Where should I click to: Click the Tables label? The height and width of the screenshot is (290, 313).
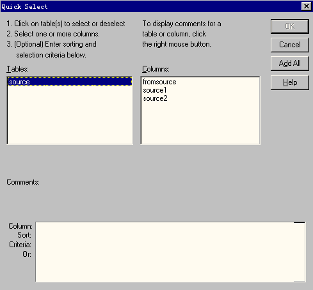tap(17, 69)
